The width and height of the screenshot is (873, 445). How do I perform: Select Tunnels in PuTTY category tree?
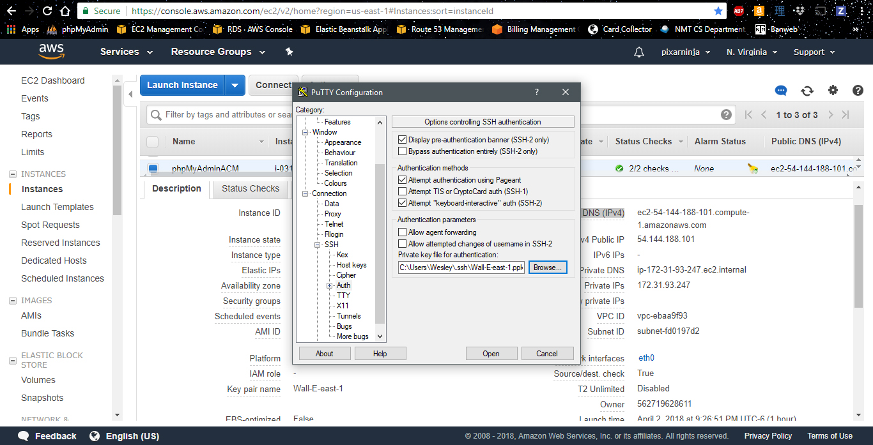tap(349, 316)
